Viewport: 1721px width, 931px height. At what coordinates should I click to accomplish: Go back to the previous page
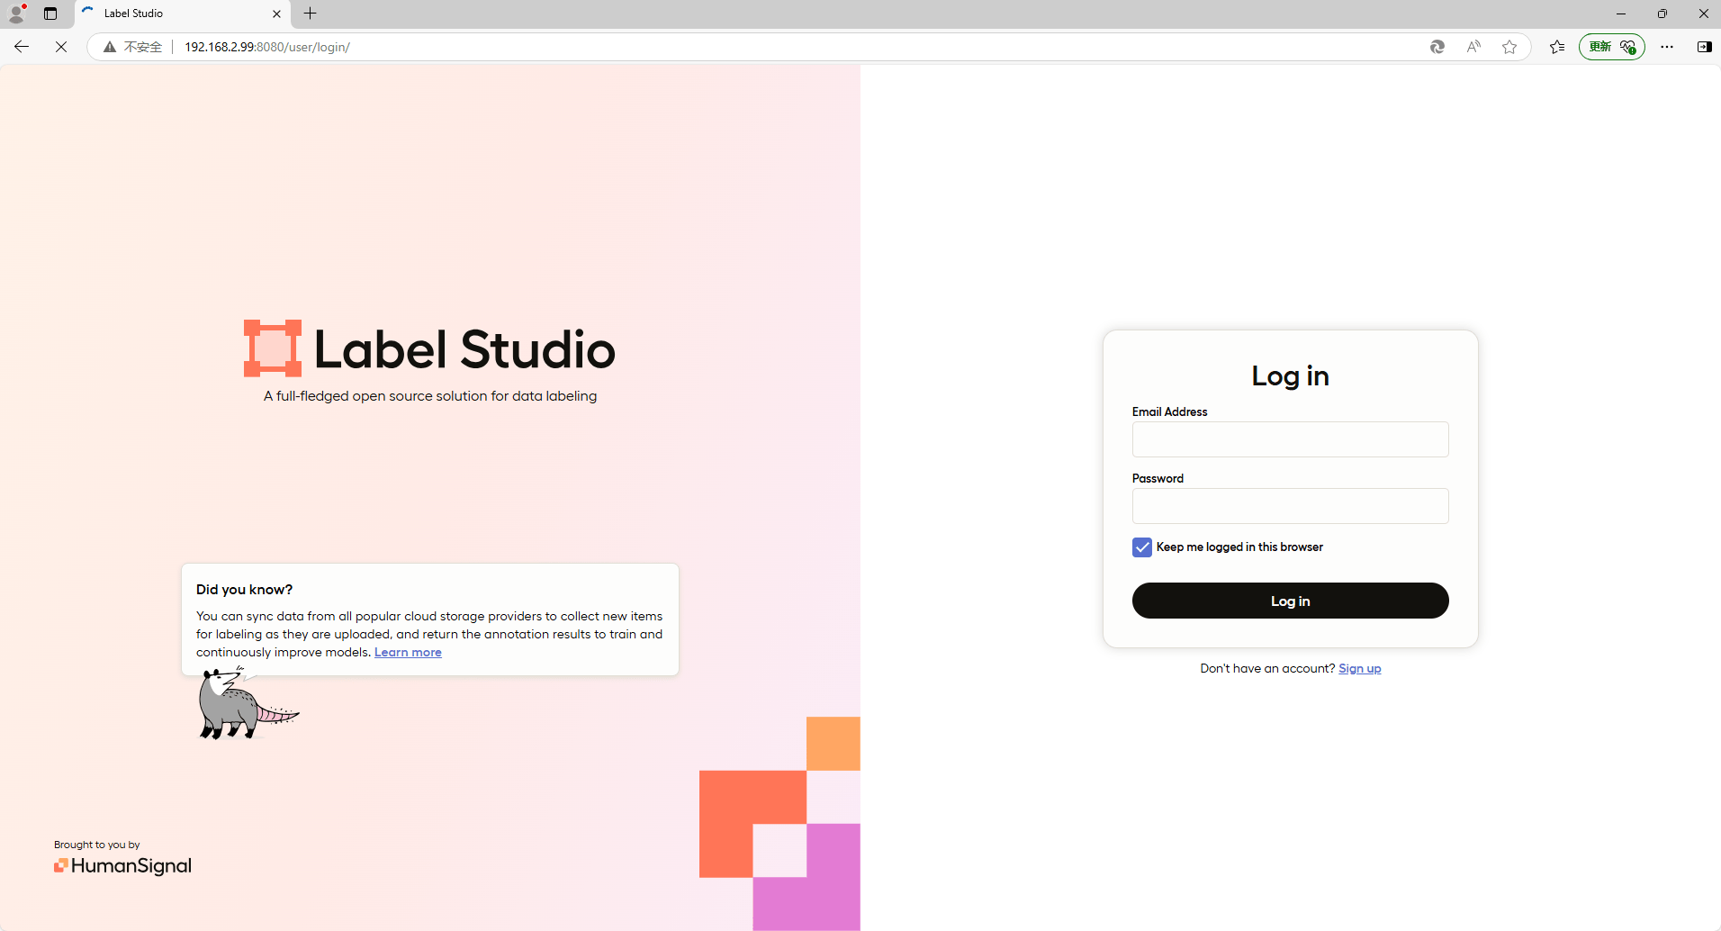(22, 47)
